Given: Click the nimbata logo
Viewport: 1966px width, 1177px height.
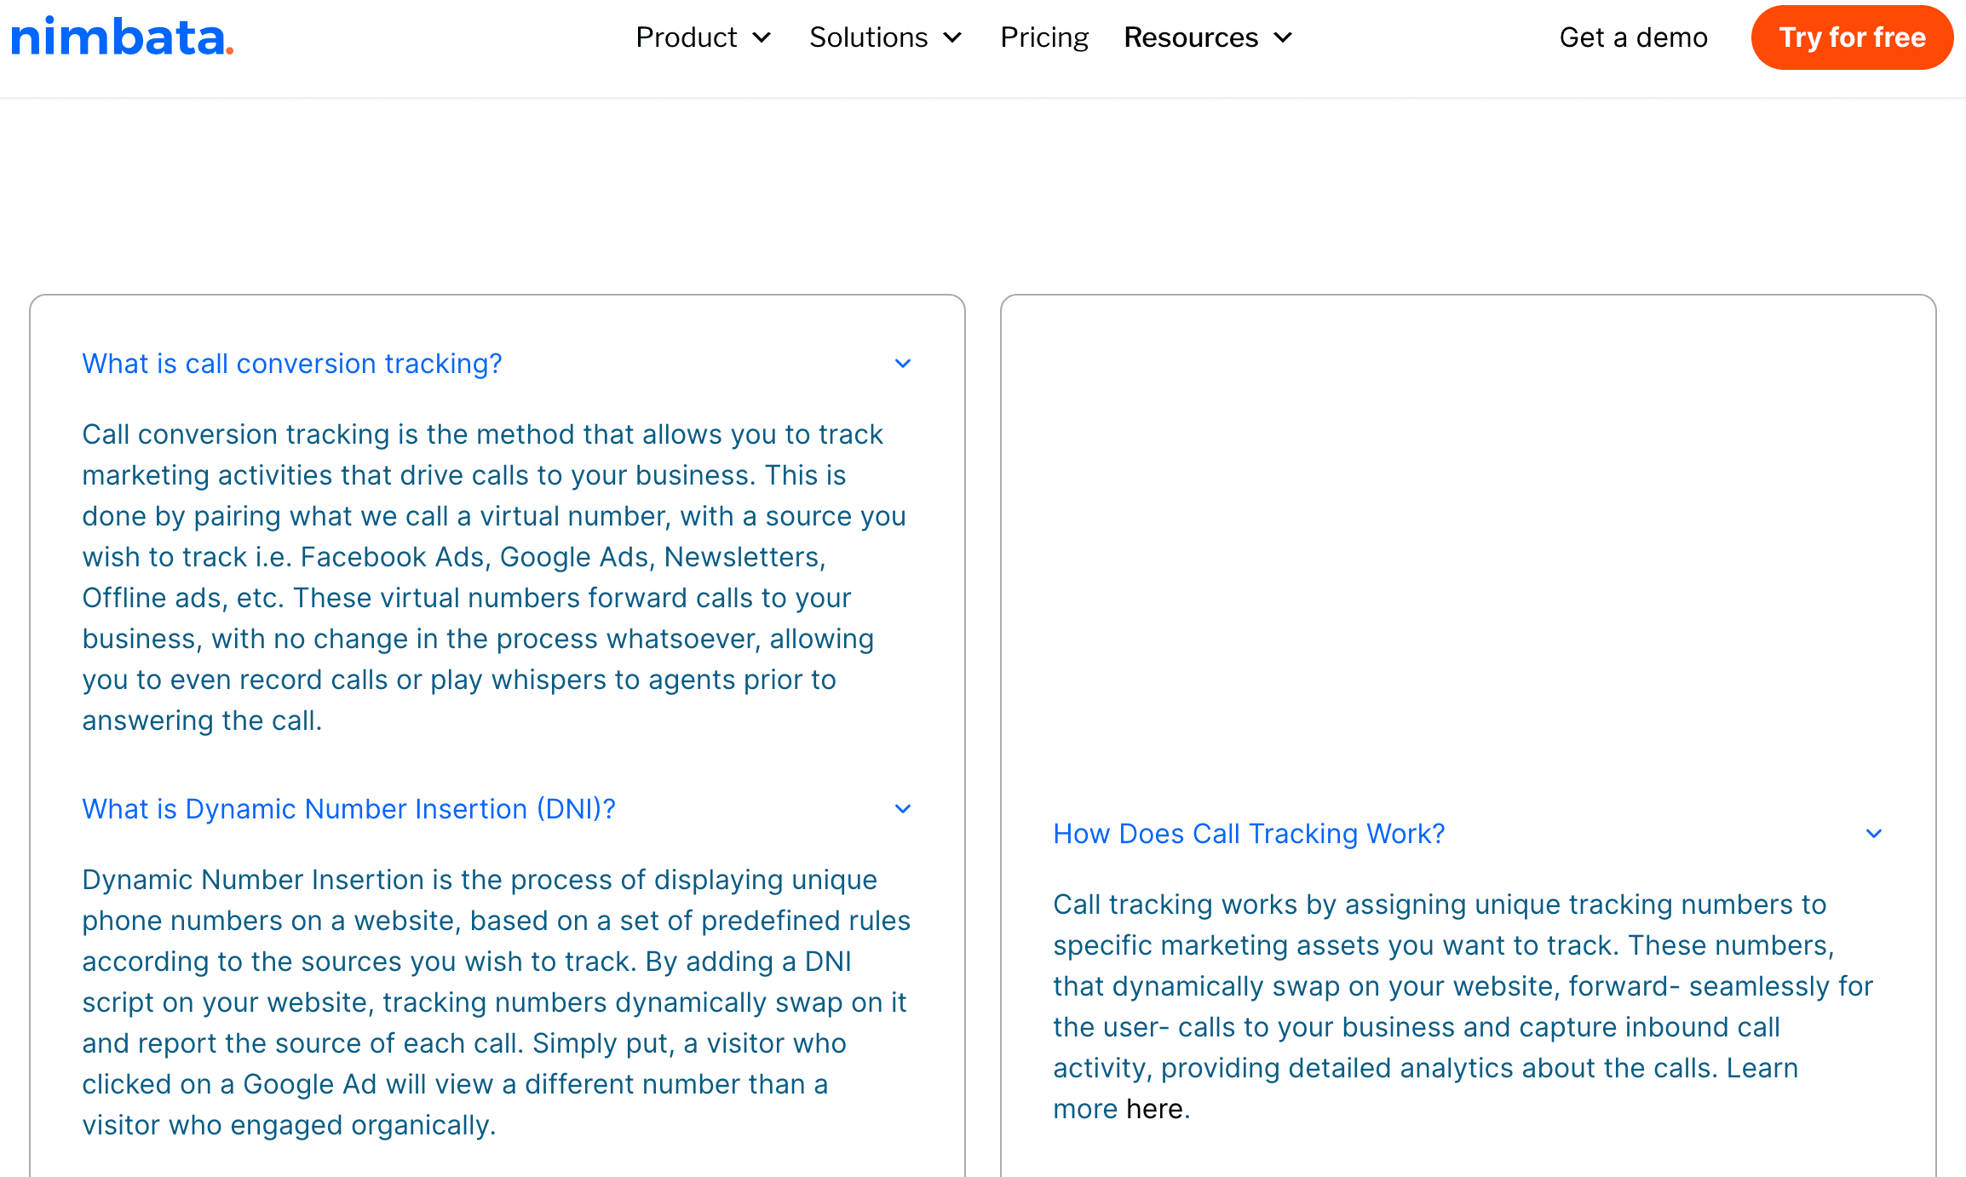Looking at the screenshot, I should coord(122,37).
